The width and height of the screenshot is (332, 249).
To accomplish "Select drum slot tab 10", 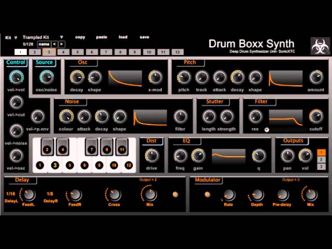I will [x=149, y=52].
